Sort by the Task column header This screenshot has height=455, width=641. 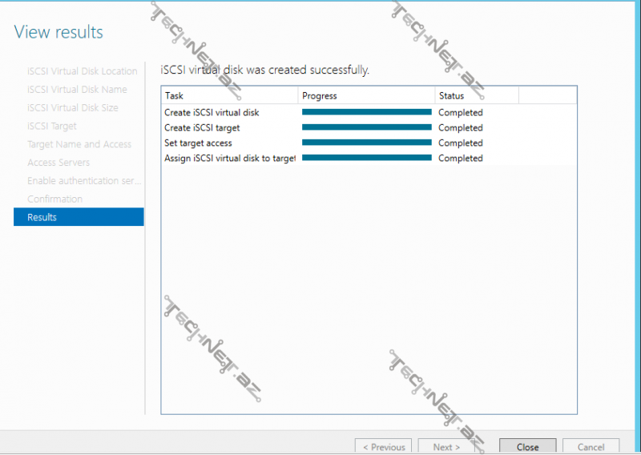click(229, 96)
